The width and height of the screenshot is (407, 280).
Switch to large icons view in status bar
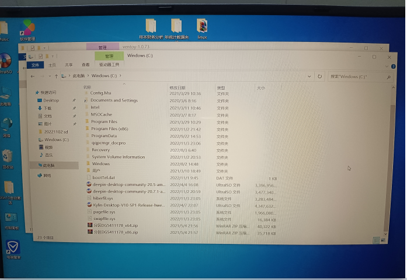click(x=383, y=240)
